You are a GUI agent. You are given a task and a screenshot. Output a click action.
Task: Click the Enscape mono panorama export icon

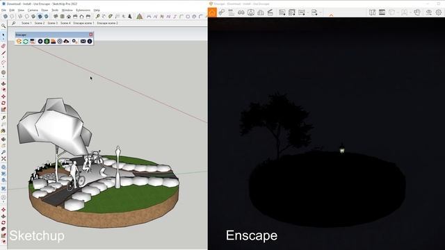(x=301, y=12)
